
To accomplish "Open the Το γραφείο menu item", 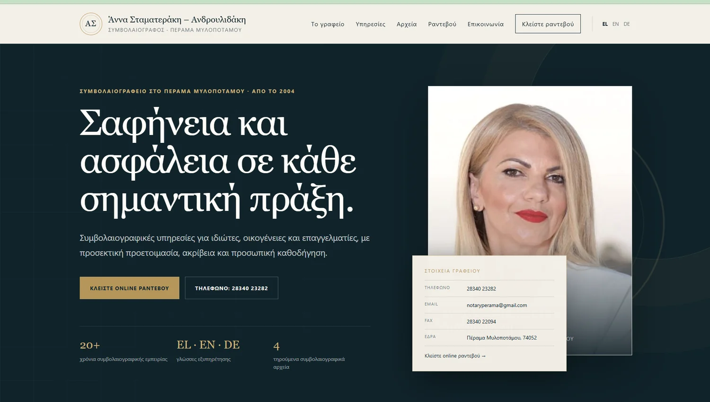I will (x=328, y=24).
